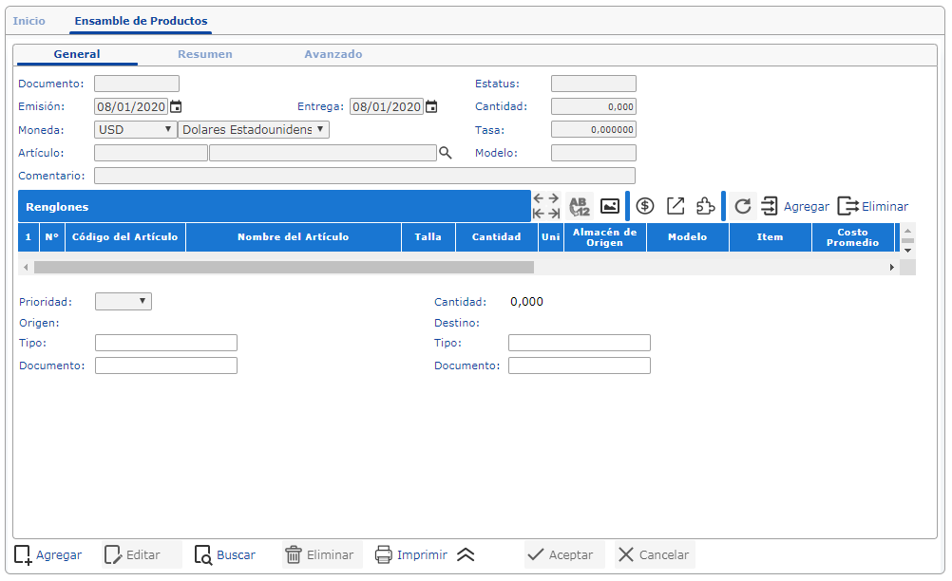Open the Dolares Estadounidenses currency name dropdown
952x581 pixels.
(253, 129)
